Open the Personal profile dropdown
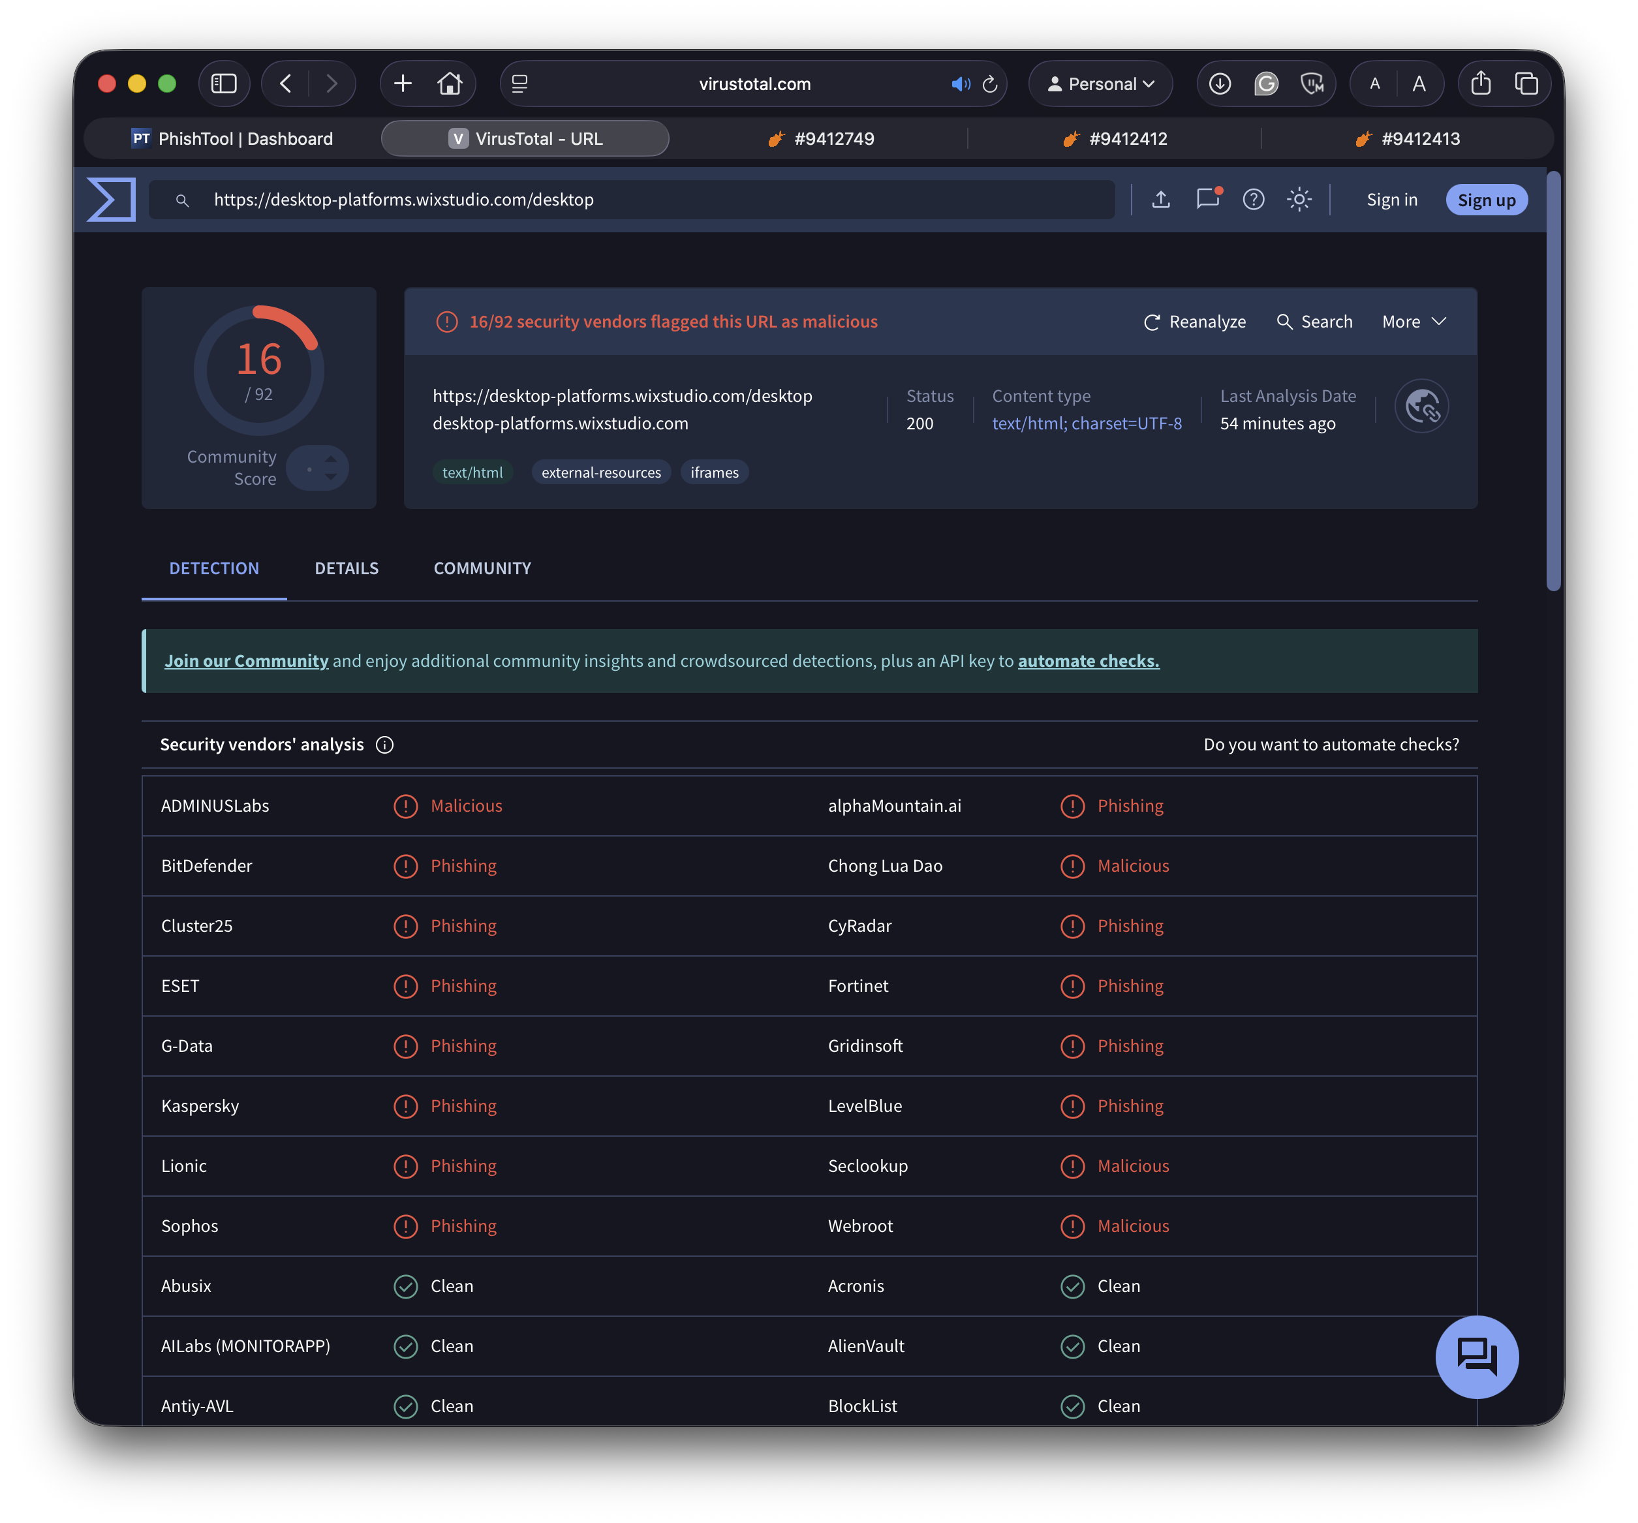Screen dimensions: 1638x1523 (x=1100, y=84)
